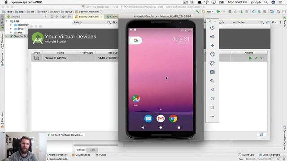Tap the phone's on-screen back button
Viewport: 287px width, 161px height.
point(143,127)
